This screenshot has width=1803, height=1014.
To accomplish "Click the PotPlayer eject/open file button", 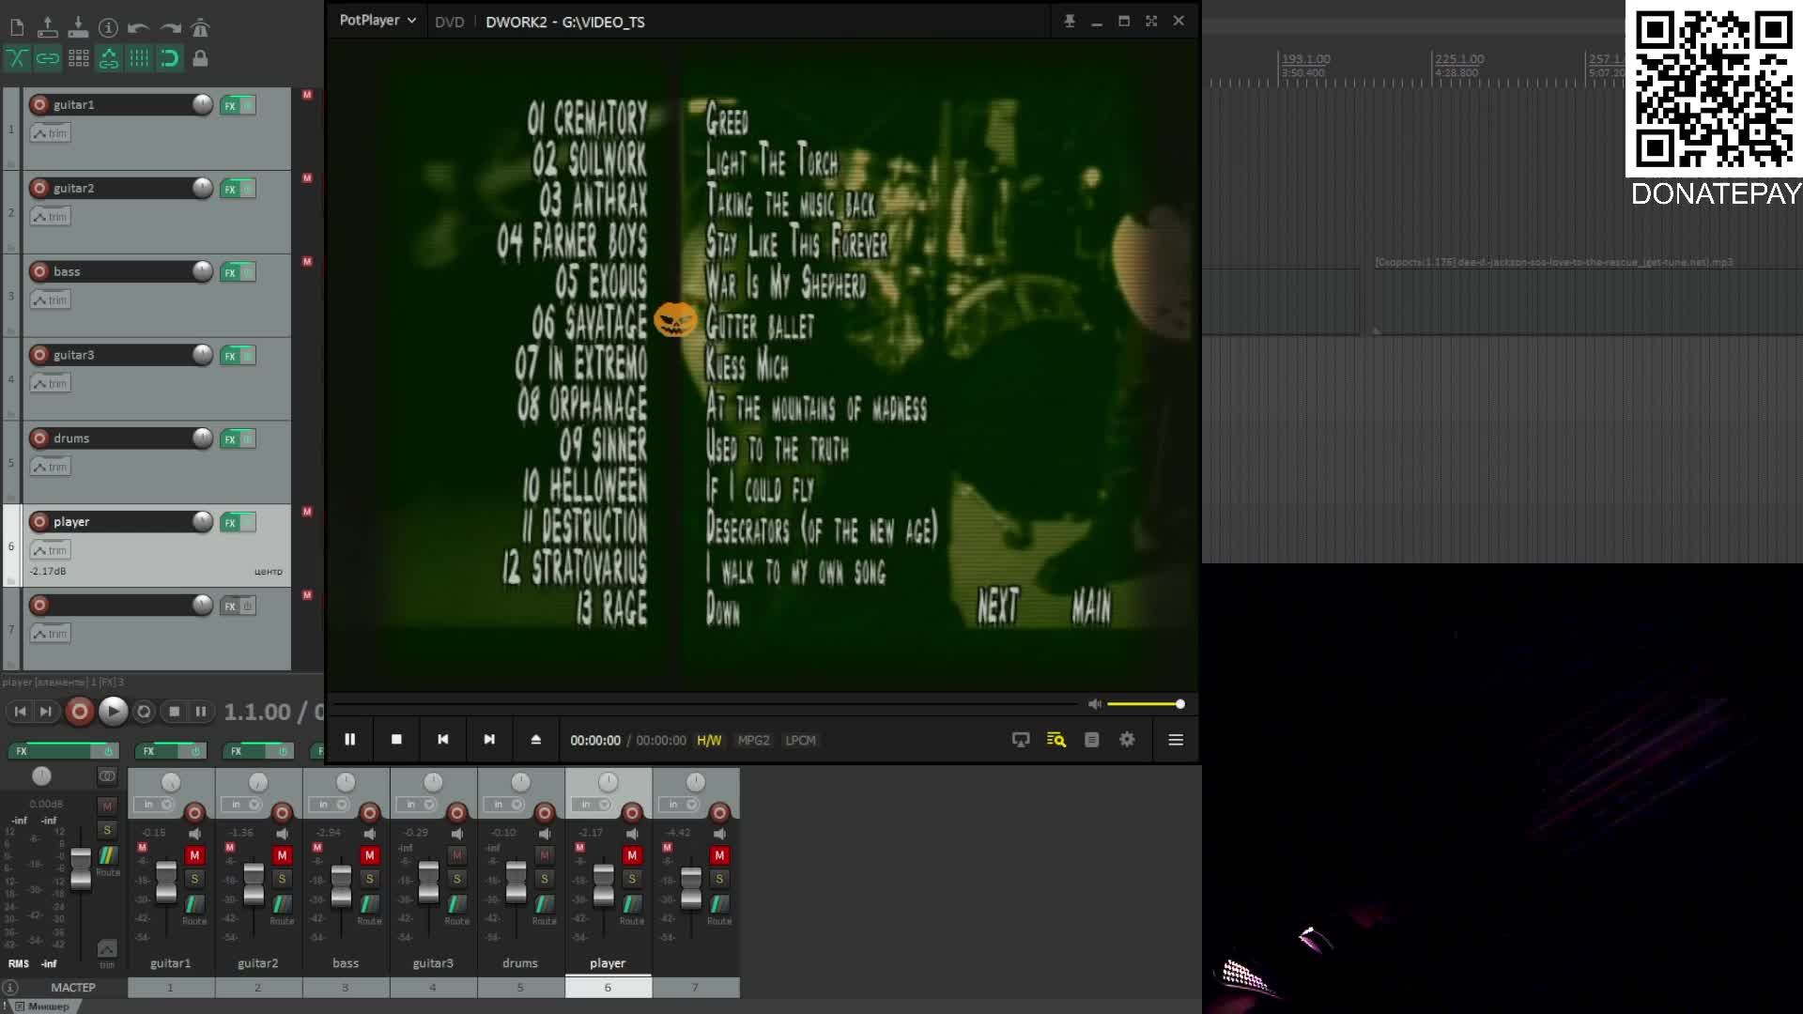I will click(x=536, y=740).
